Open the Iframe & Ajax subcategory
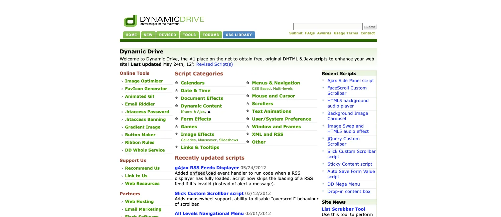 193,112
